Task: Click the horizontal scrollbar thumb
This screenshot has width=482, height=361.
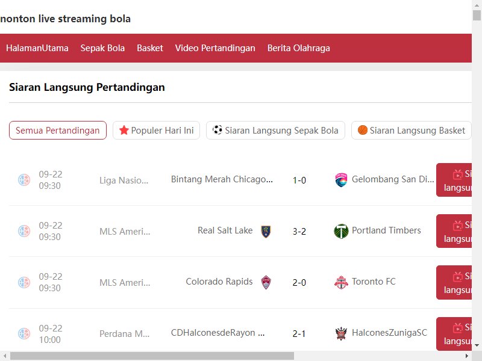Action: click(152, 356)
